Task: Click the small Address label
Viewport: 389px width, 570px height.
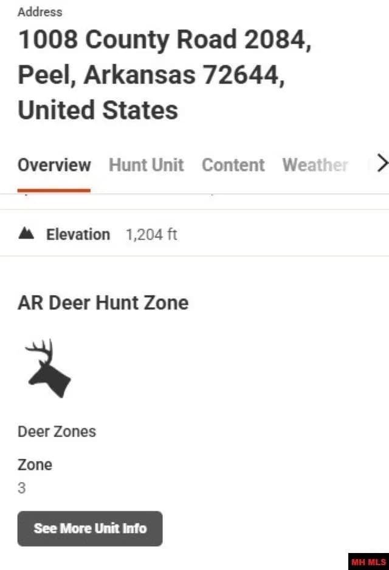Action: click(x=40, y=12)
